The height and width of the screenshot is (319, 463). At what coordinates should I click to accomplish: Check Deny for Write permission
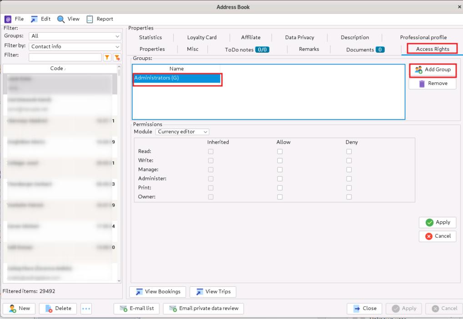pos(349,160)
